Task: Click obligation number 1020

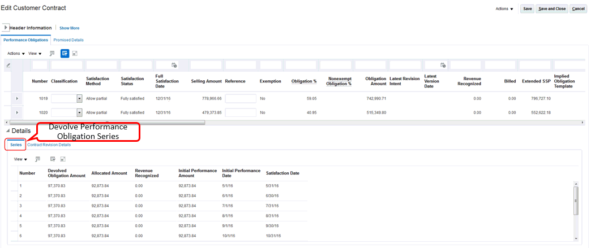Action: pos(44,112)
